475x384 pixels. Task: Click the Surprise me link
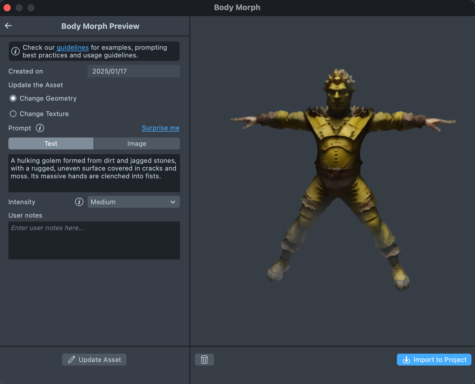click(x=160, y=128)
